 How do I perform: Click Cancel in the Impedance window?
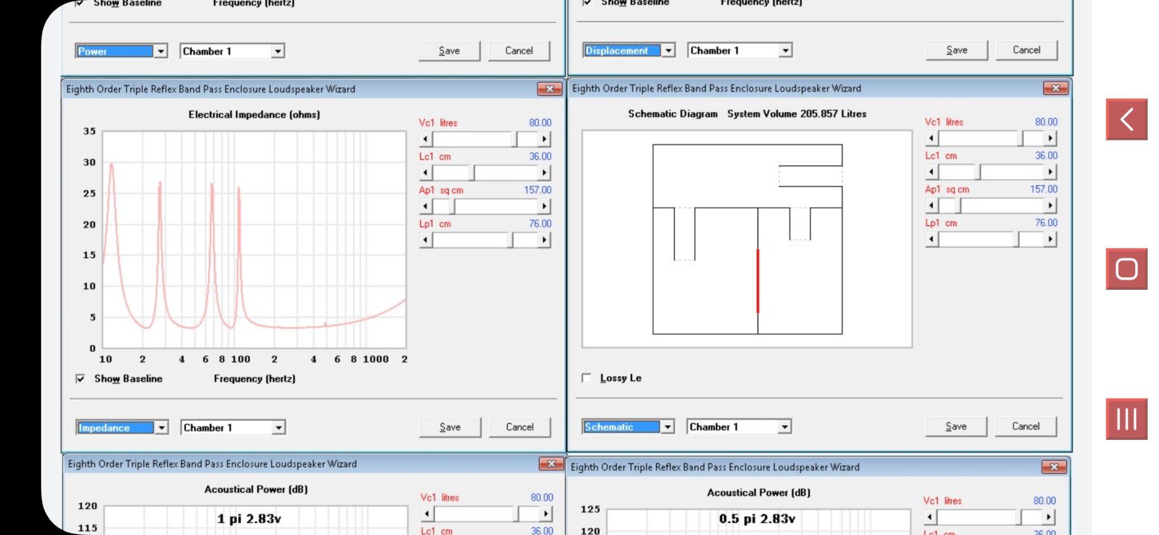[520, 427]
